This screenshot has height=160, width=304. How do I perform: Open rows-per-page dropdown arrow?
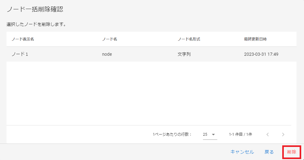pyautogui.click(x=213, y=134)
